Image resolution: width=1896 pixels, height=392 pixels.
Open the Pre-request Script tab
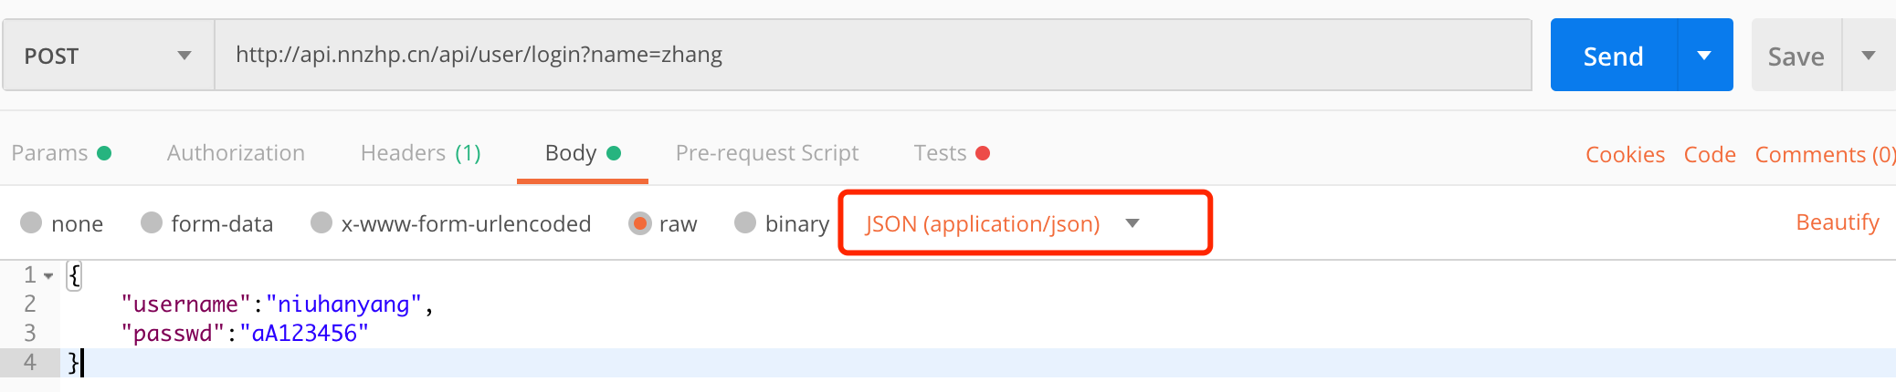coord(767,153)
